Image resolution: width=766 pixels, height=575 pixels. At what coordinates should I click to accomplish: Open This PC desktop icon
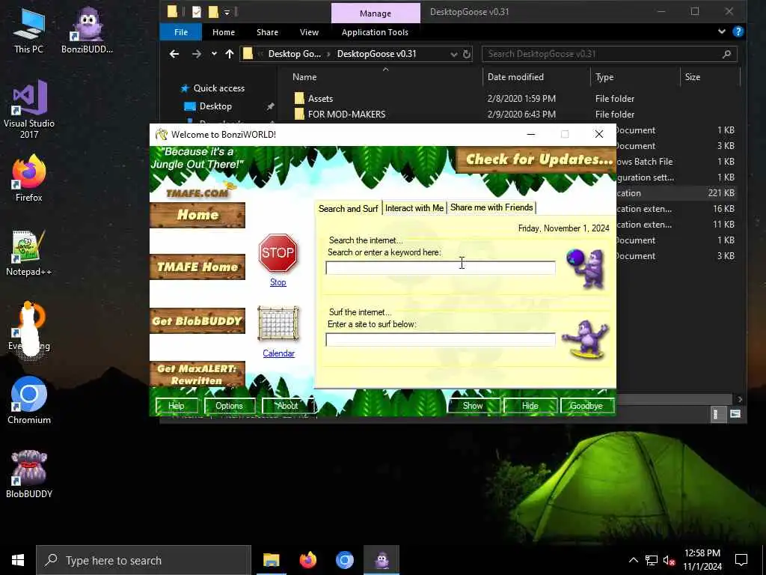(x=28, y=30)
